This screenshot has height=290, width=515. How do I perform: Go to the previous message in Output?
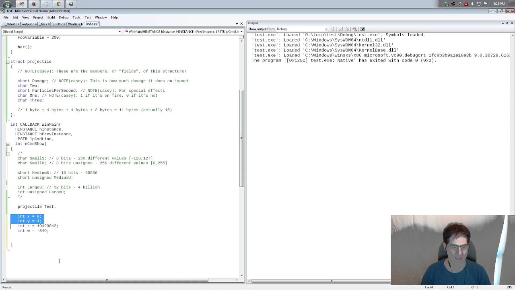tap(341, 29)
